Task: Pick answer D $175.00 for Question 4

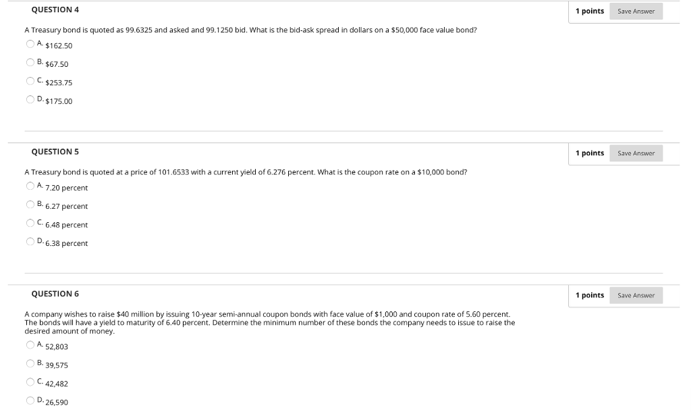Action: (x=30, y=99)
